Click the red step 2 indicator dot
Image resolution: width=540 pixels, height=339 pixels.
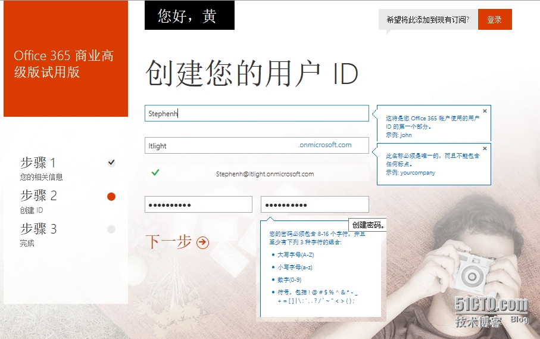(x=111, y=197)
